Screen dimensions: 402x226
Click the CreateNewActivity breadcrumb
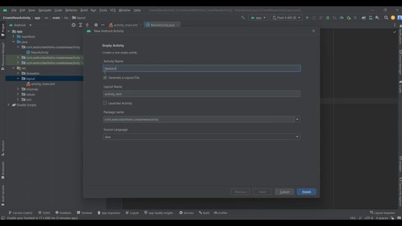pos(17,18)
